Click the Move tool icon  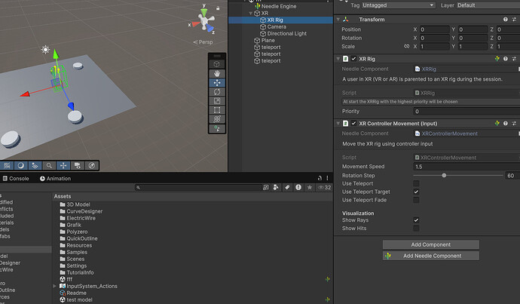pyautogui.click(x=217, y=83)
